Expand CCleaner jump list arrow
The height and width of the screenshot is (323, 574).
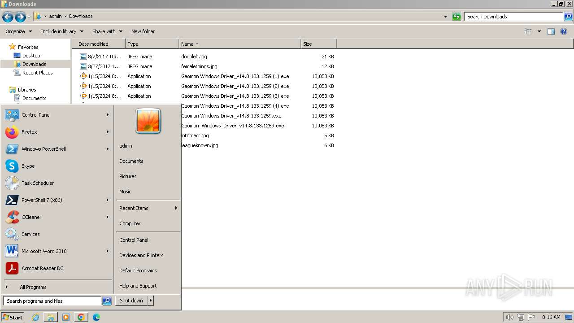[108, 217]
